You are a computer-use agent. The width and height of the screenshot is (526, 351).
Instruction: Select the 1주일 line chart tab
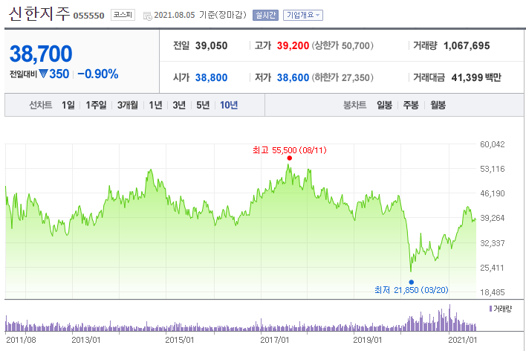96,105
